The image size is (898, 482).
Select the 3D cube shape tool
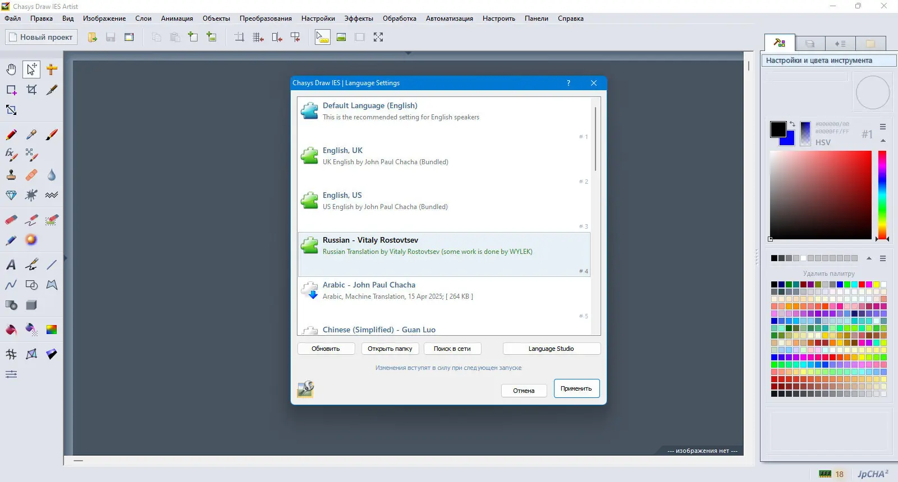pos(31,305)
